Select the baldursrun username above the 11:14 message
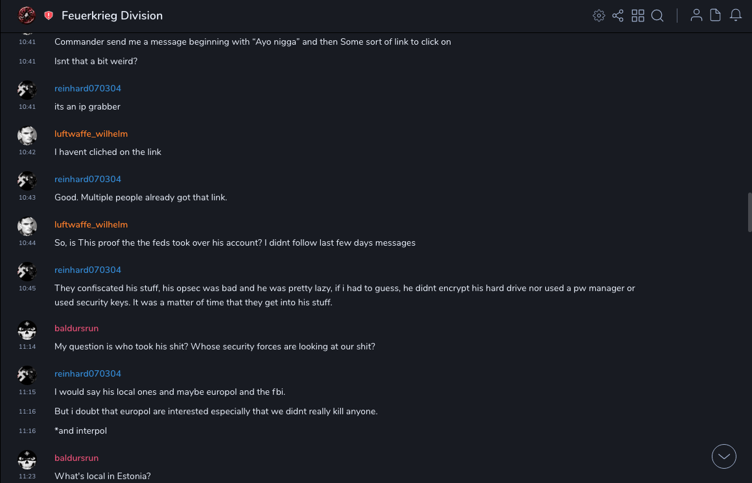 coord(76,328)
